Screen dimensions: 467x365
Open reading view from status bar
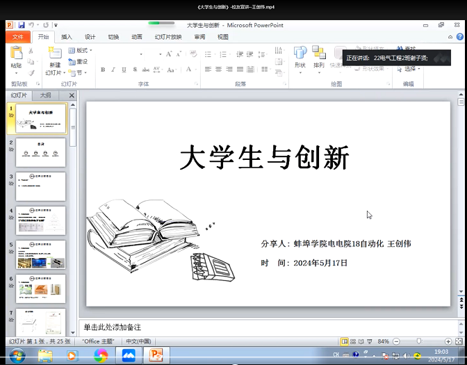[362, 342]
